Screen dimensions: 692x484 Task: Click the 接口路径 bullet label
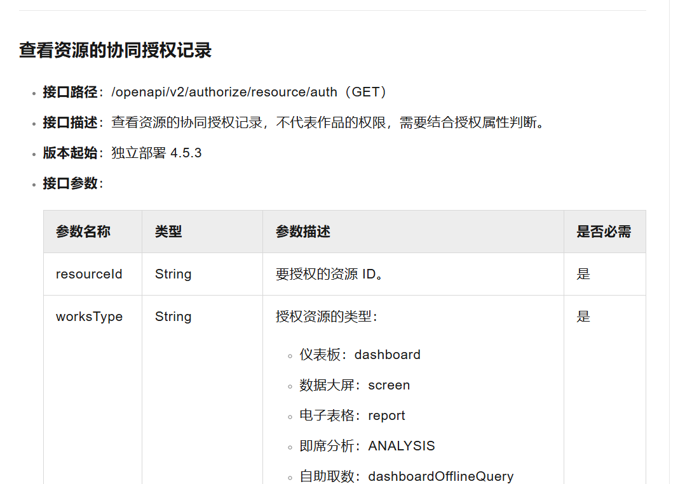click(x=70, y=92)
